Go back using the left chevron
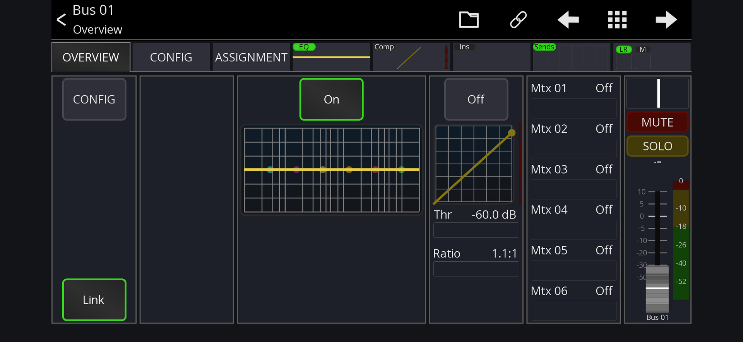 [61, 20]
